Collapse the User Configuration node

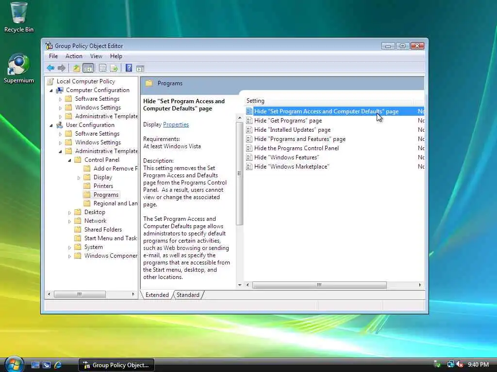pyautogui.click(x=51, y=125)
